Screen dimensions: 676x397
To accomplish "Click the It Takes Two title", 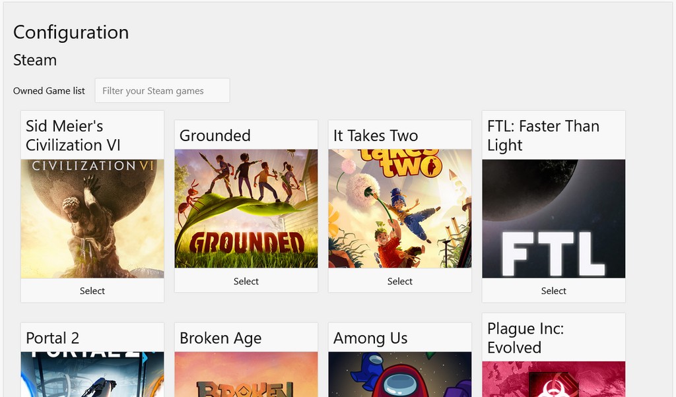I will (376, 136).
